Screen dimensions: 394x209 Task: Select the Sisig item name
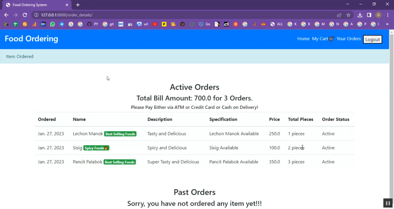(77, 148)
